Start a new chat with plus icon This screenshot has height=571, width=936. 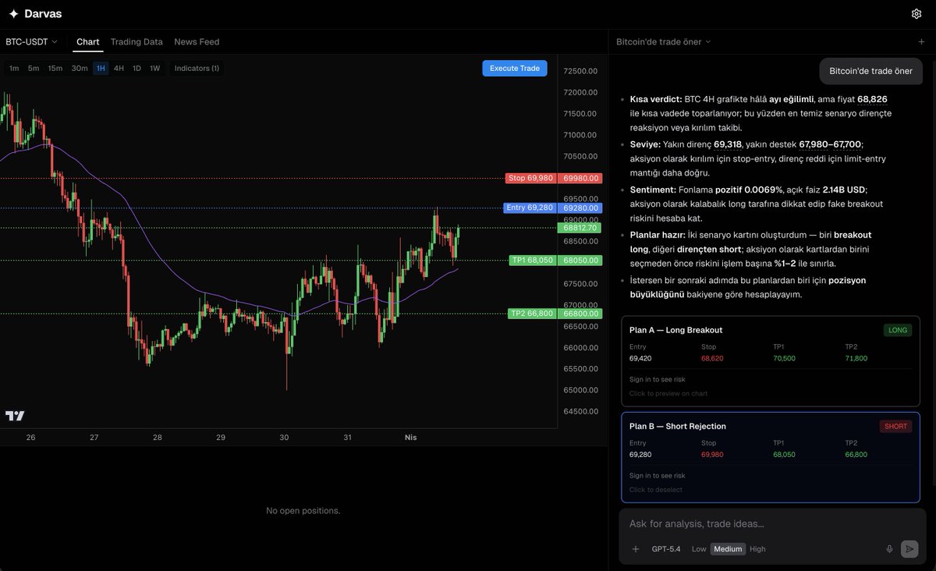921,41
